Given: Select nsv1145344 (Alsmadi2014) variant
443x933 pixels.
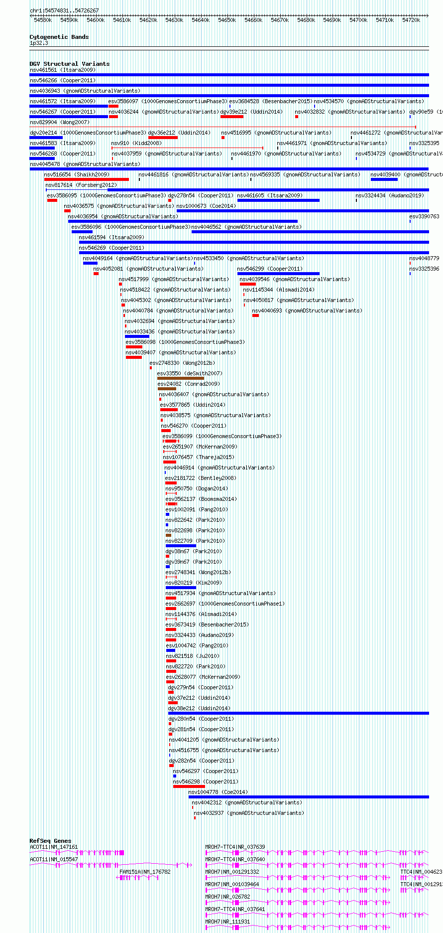Looking at the screenshot, I should tap(279, 290).
